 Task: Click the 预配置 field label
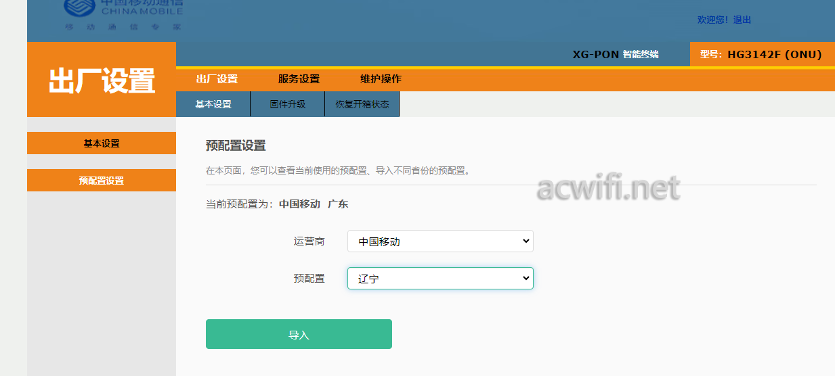click(309, 278)
